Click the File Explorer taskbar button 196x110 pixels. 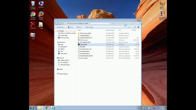pyautogui.click(x=40, y=108)
